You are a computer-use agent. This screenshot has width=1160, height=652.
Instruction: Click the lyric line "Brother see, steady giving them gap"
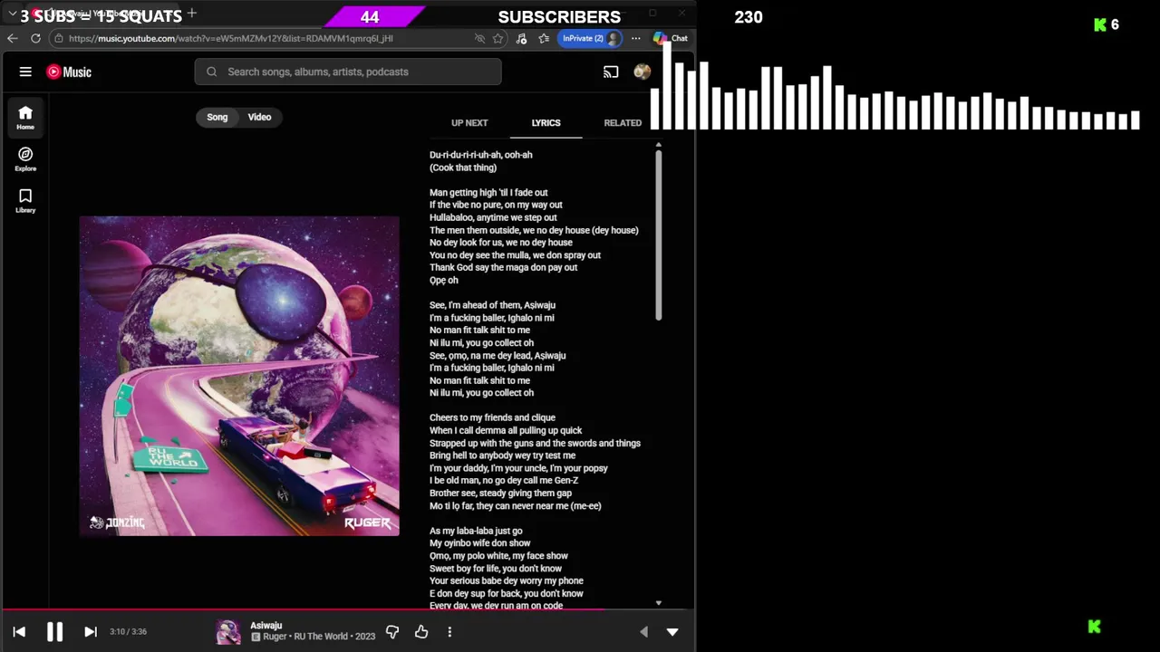pyautogui.click(x=500, y=494)
